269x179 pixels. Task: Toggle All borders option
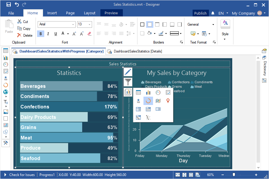tap(142, 24)
